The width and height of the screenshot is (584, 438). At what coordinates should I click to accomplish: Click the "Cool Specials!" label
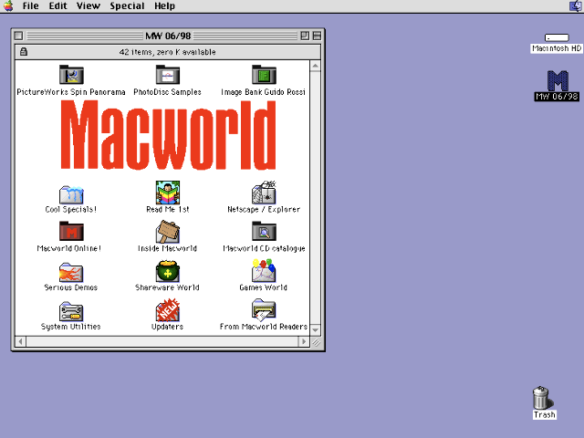[71, 209]
